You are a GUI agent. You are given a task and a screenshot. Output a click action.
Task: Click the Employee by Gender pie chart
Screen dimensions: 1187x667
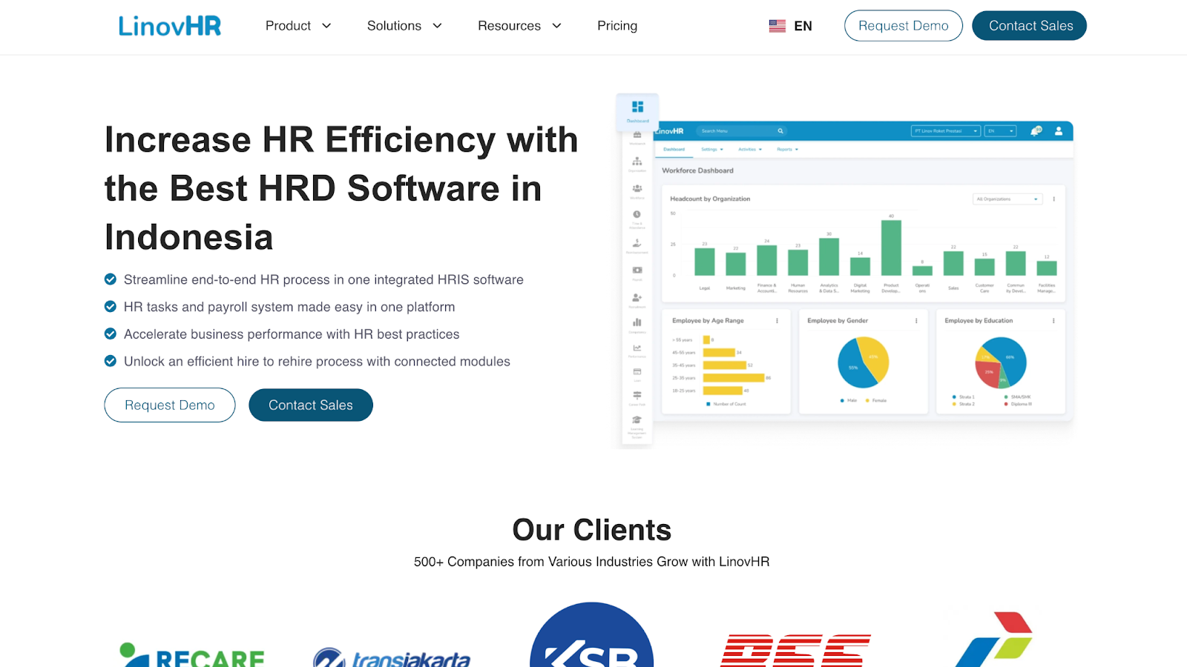(x=864, y=362)
